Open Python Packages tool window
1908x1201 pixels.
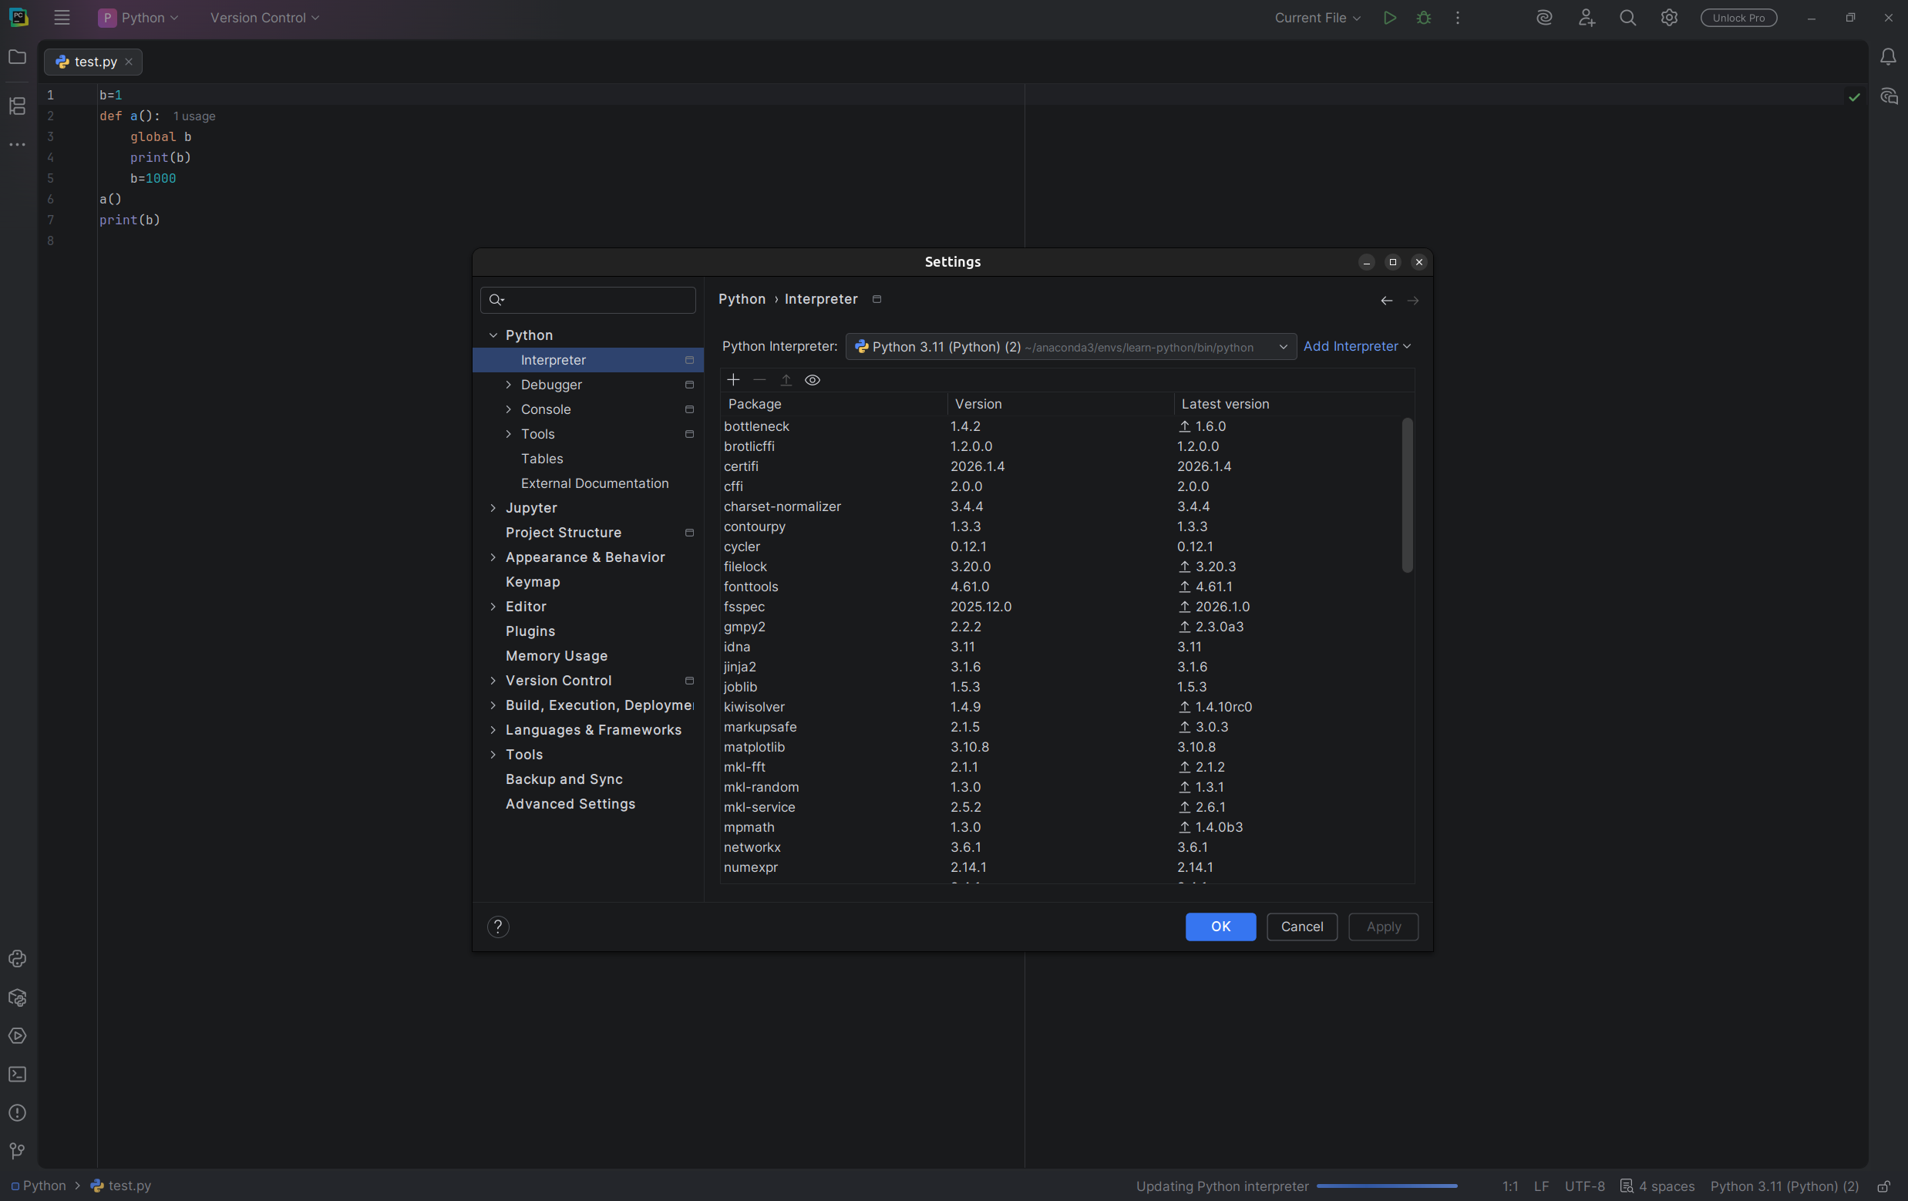click(x=18, y=998)
